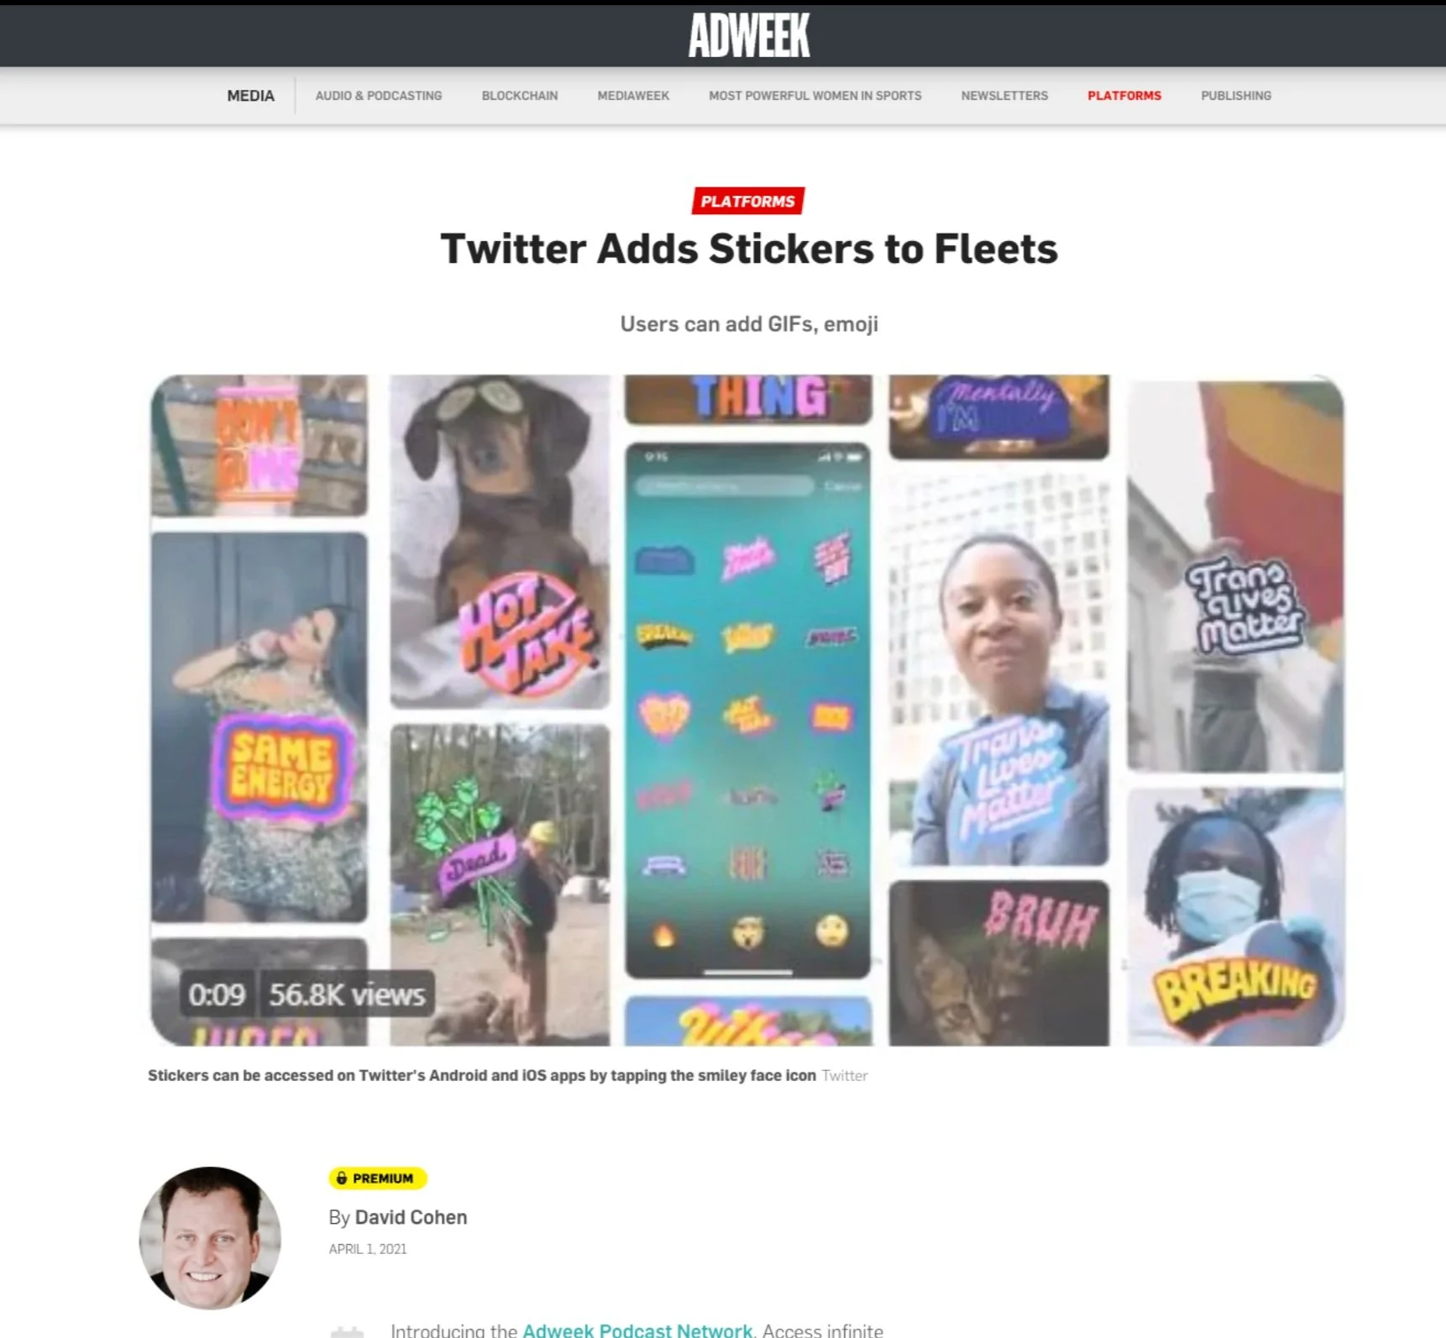This screenshot has height=1338, width=1446.
Task: Click the article headline about Fleets
Action: (x=749, y=249)
